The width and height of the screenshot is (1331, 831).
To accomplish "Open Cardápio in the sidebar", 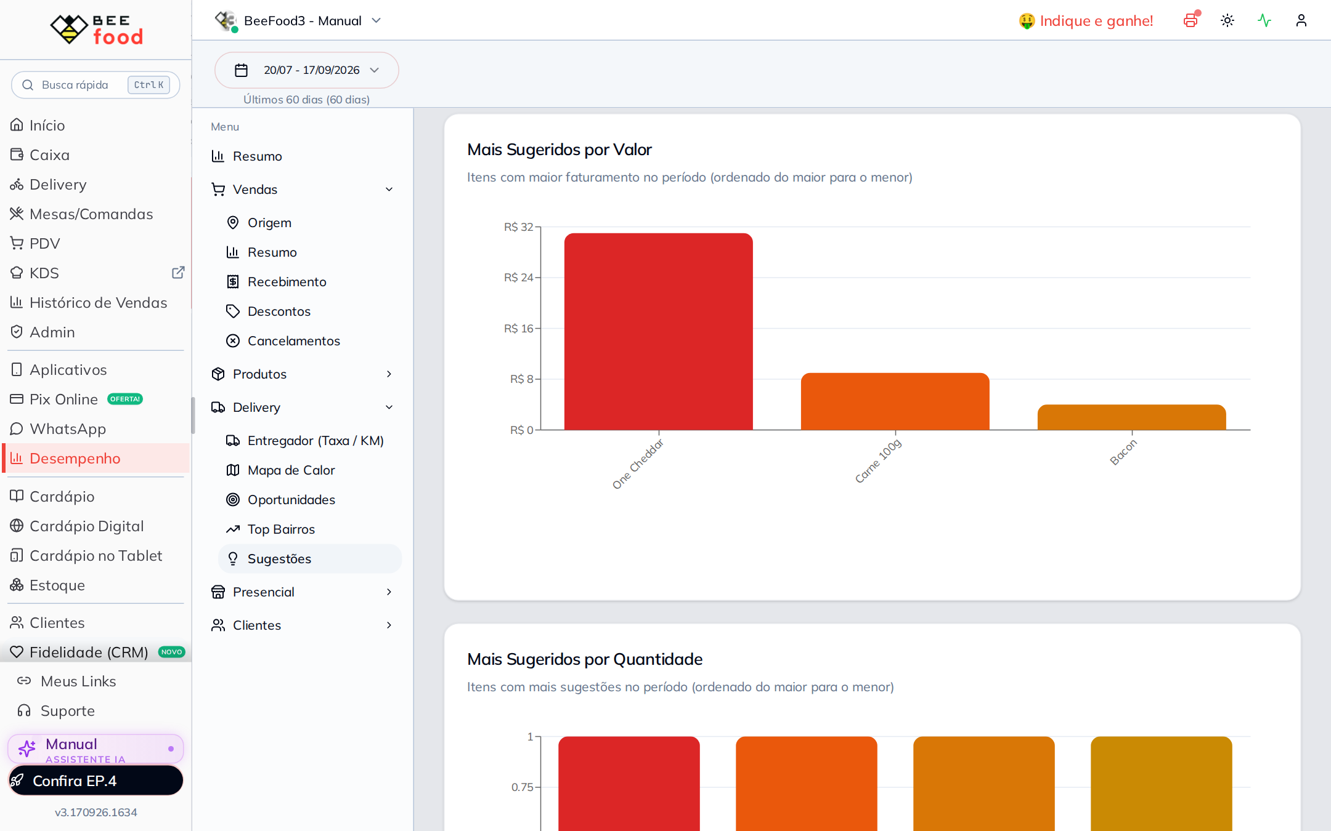I will (96, 496).
